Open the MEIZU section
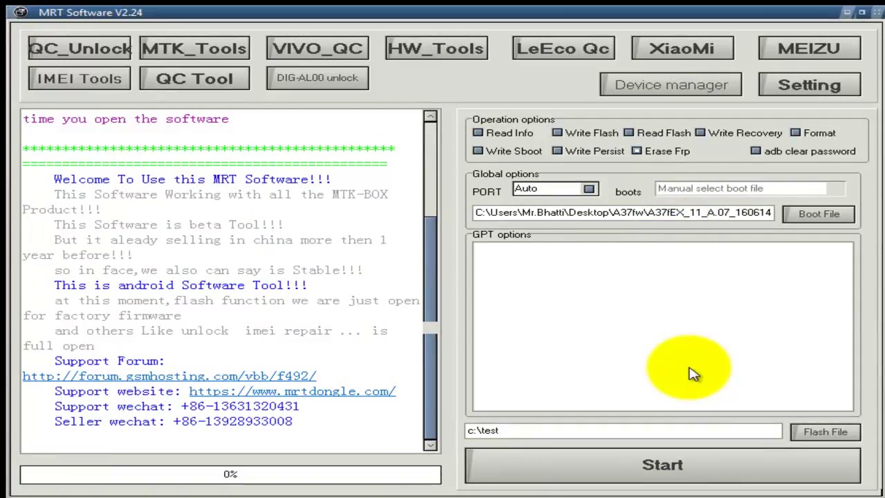Image resolution: width=885 pixels, height=498 pixels. pos(809,48)
